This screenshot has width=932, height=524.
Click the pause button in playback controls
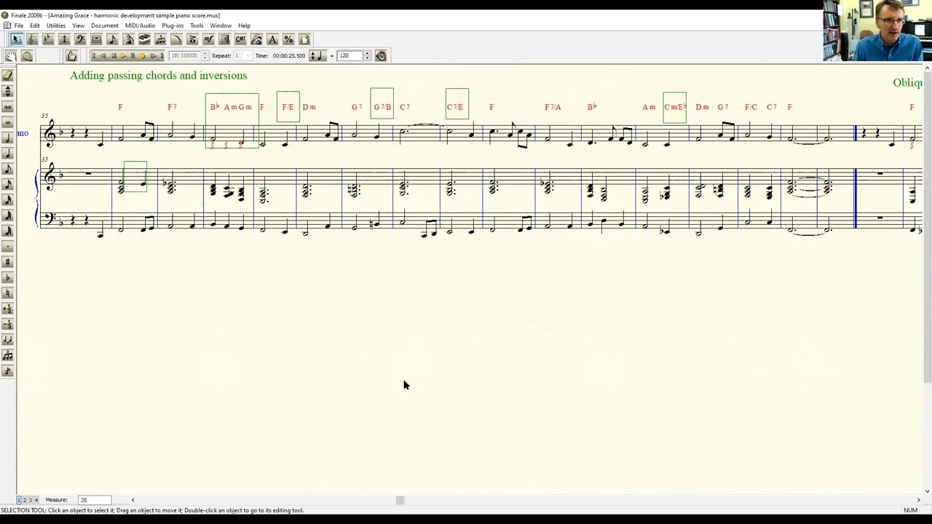[x=133, y=55]
